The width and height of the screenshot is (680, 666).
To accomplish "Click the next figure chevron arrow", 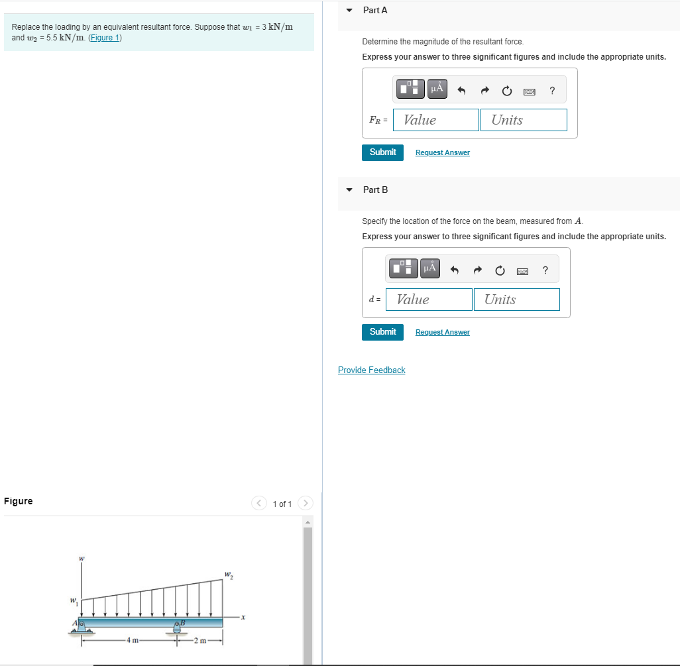I will (x=305, y=503).
